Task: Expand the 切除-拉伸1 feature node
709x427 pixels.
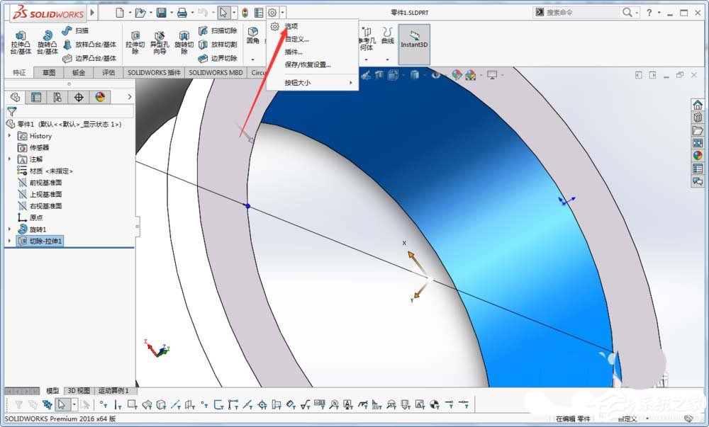Action: [x=9, y=241]
